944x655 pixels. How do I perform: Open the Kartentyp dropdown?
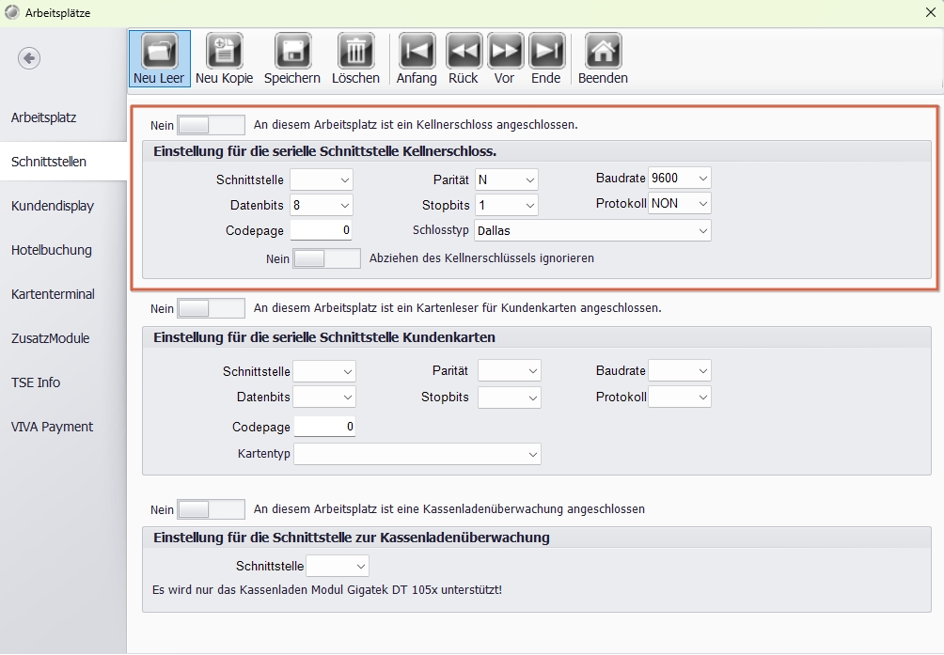[417, 454]
